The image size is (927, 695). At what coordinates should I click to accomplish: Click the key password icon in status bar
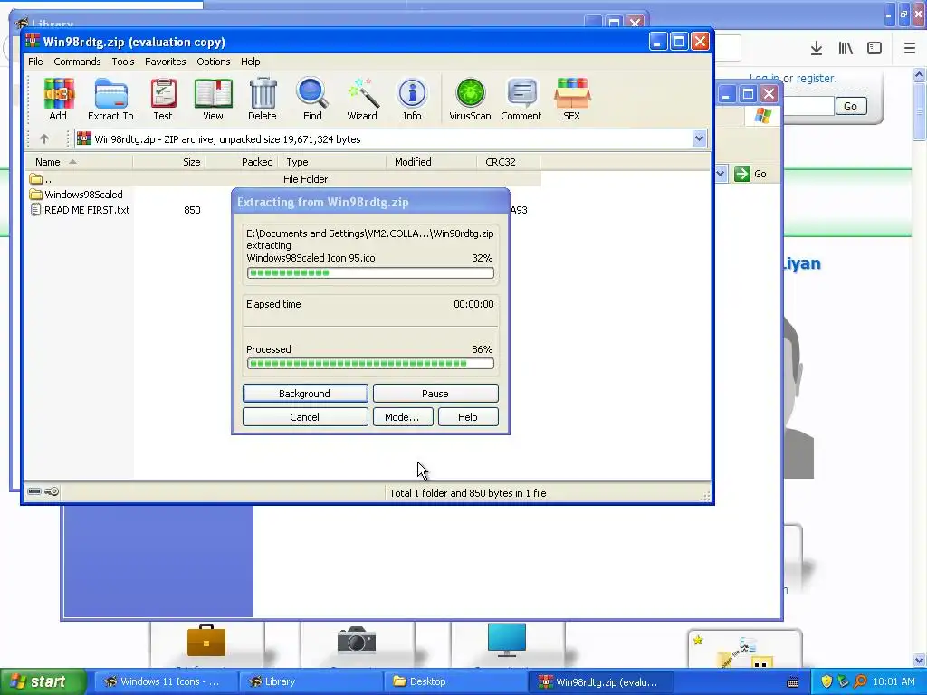coord(52,491)
